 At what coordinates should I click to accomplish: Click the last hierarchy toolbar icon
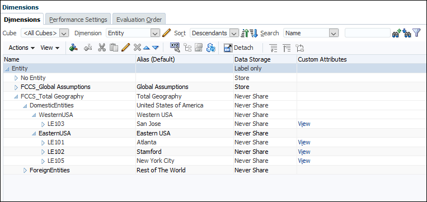pyautogui.click(x=300, y=48)
